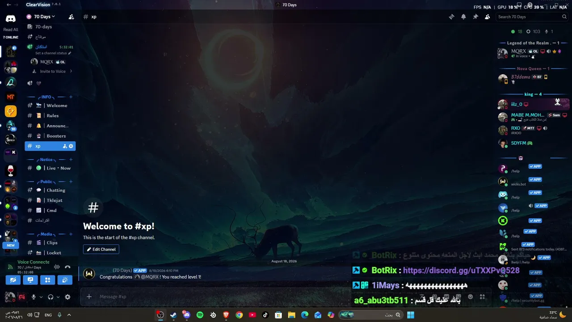Open the wine glass server icon

(11, 170)
